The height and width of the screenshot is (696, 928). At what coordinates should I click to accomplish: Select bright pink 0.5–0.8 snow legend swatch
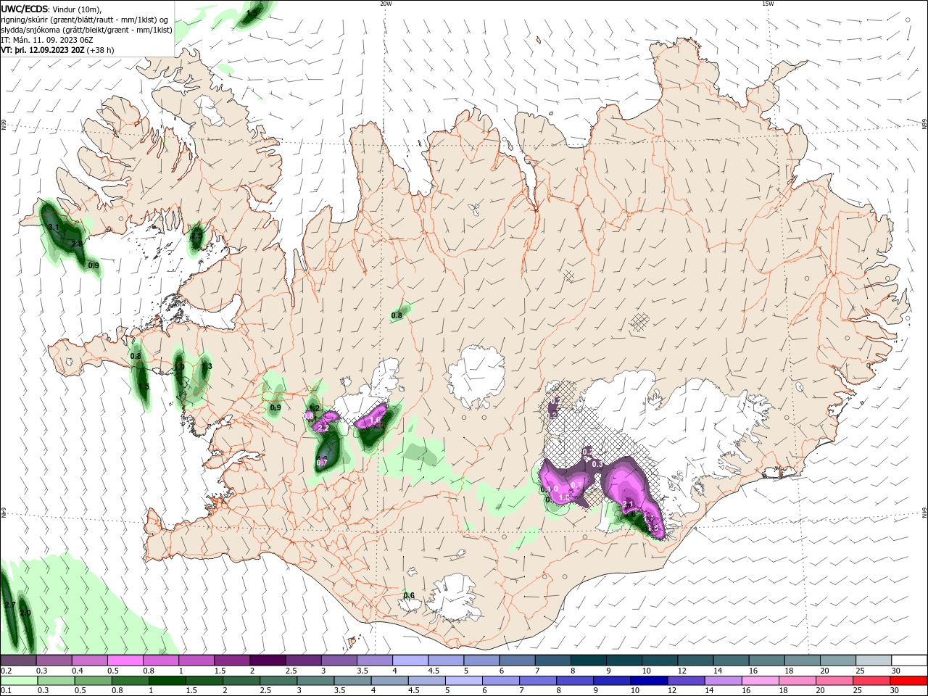pyautogui.click(x=125, y=660)
